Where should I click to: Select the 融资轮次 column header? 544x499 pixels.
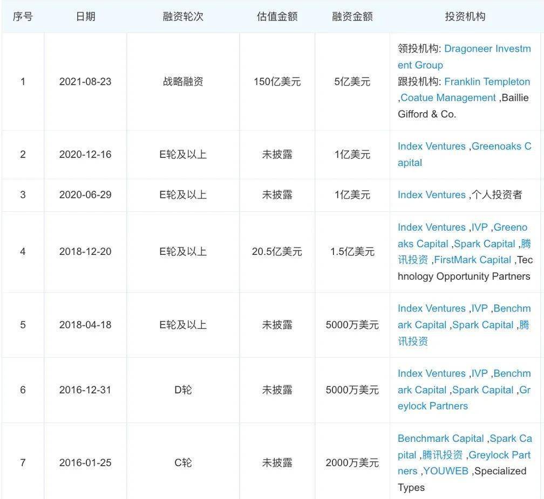pos(183,16)
